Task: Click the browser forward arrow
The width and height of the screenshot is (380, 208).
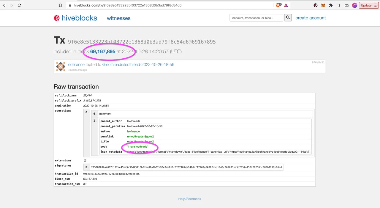Action: (x=12, y=5)
